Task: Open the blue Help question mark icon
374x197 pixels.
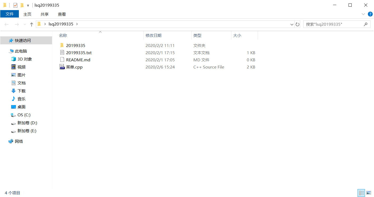Action: pyautogui.click(x=370, y=14)
